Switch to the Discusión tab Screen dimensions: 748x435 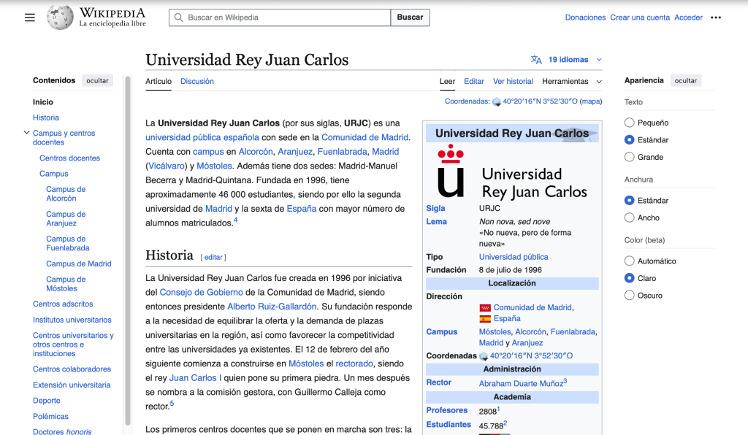pyautogui.click(x=197, y=82)
